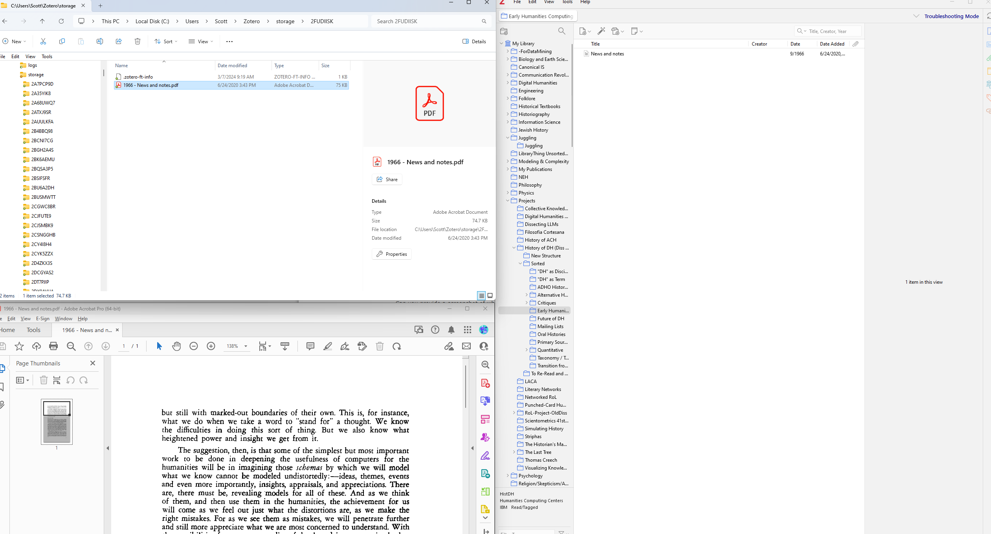The width and height of the screenshot is (991, 534).
Task: Click the Acrobat print icon
Action: 53,346
